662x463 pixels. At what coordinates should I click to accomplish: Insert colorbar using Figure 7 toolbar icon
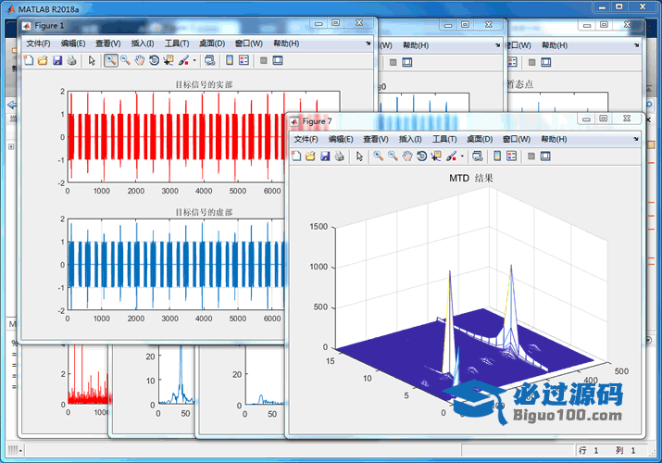(x=497, y=156)
